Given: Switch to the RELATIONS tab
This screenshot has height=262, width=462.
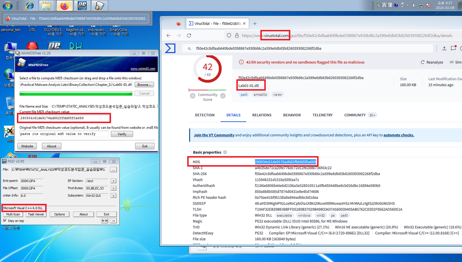Looking at the screenshot, I should [x=262, y=115].
